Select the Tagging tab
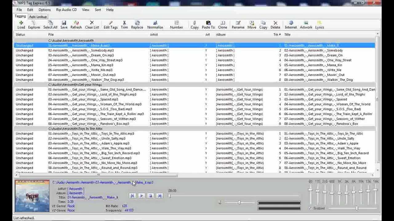 [20, 16]
